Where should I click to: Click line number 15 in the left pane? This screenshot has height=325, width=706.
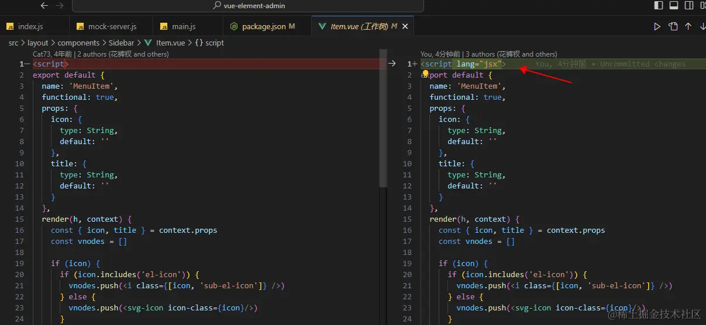[20, 219]
